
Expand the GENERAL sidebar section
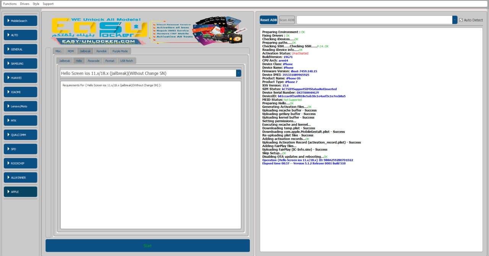click(x=21, y=49)
